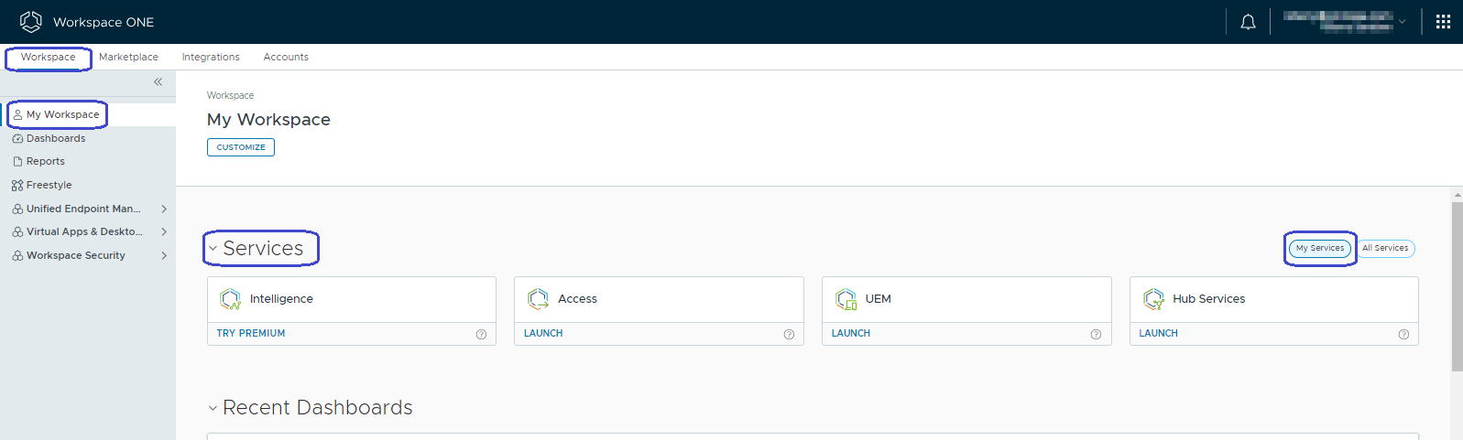Viewport: 1463px width, 440px height.
Task: Click the UEM service icon
Action: pyautogui.click(x=846, y=299)
